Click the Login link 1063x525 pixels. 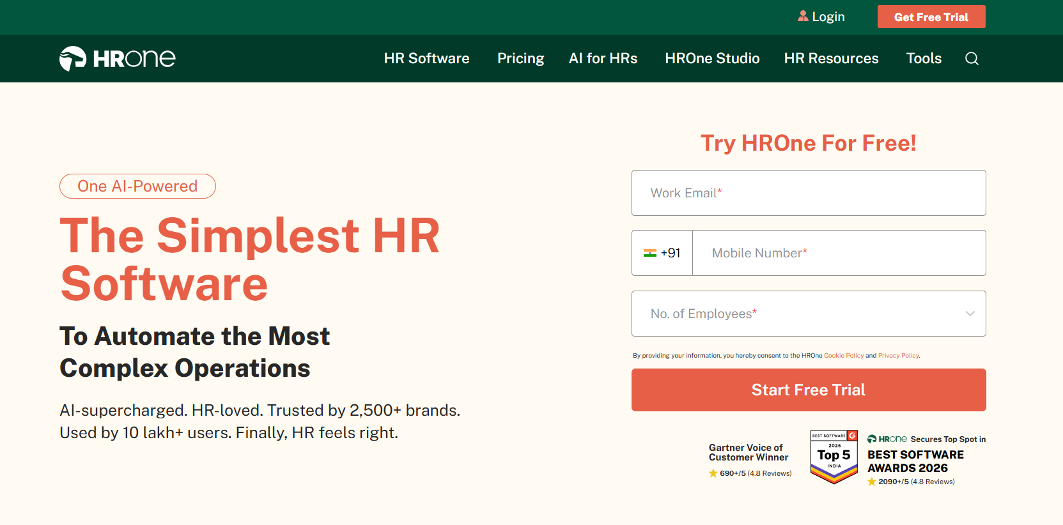tap(828, 17)
